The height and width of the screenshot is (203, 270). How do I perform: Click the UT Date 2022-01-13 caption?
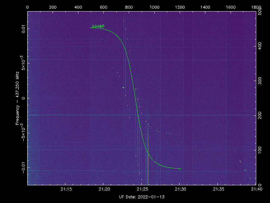(x=142, y=197)
